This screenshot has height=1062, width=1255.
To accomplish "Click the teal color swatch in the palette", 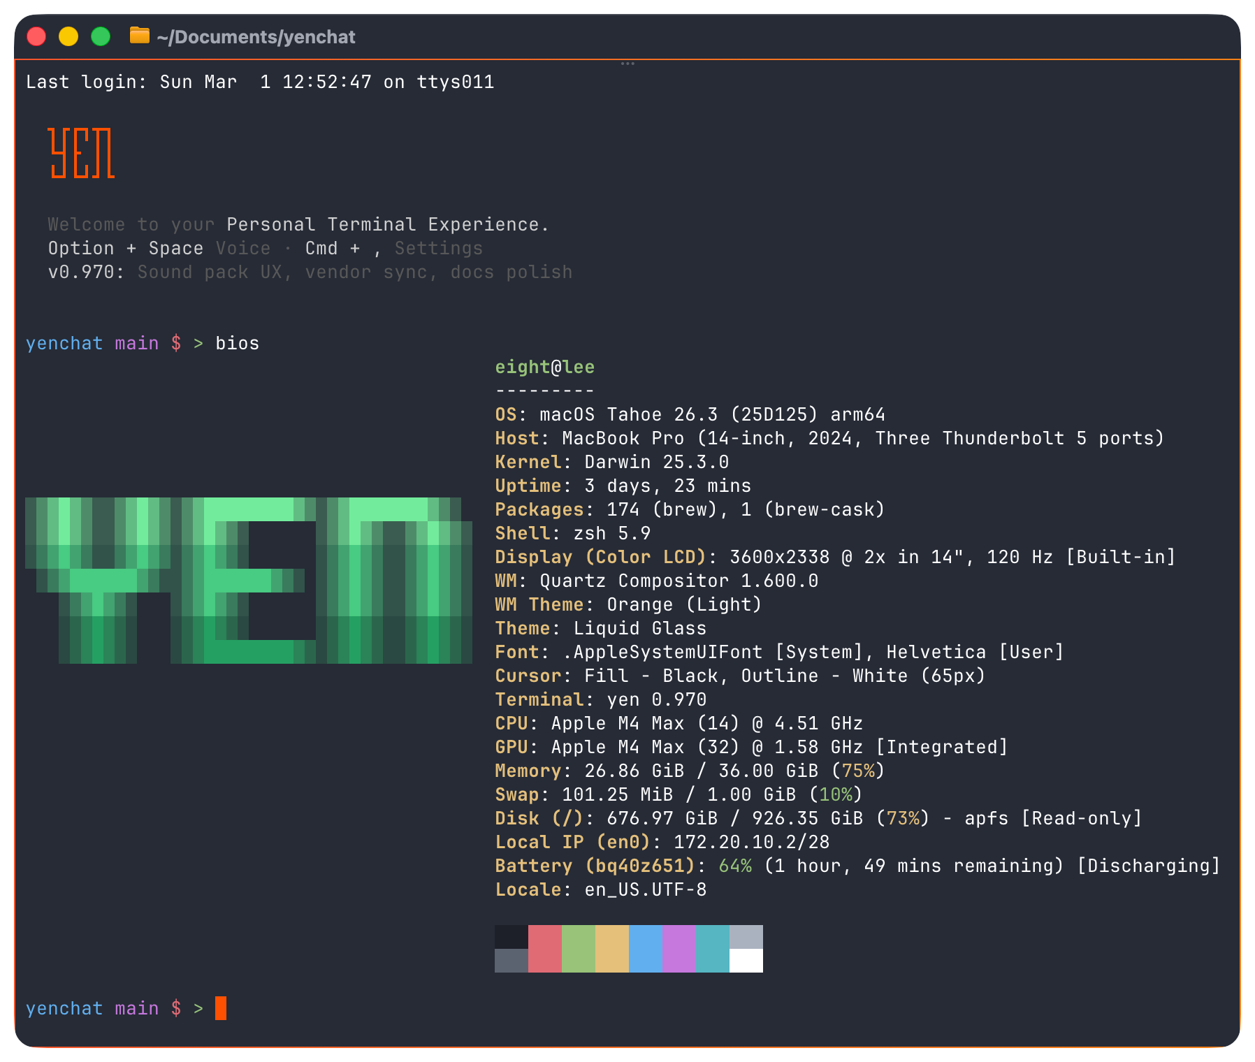I will pyautogui.click(x=713, y=949).
